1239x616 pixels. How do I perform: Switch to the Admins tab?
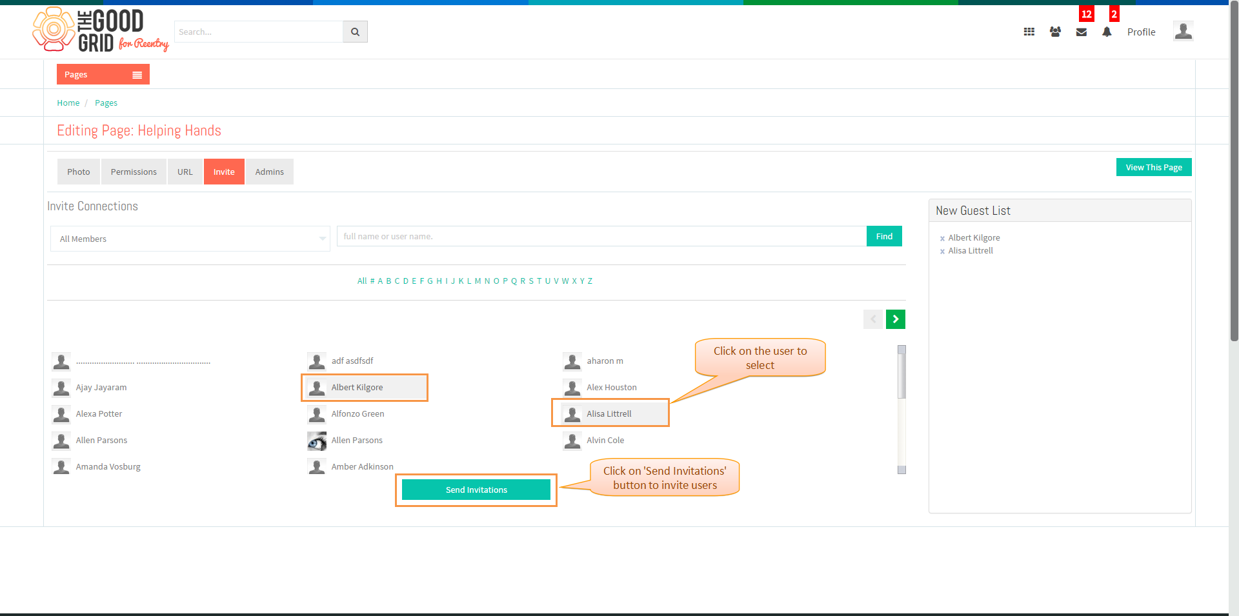coord(270,172)
